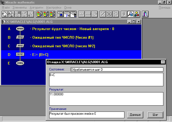This screenshot has height=122, width=172.
Task: Click the colored shapes toolbar icon
Action: tap(137, 14)
